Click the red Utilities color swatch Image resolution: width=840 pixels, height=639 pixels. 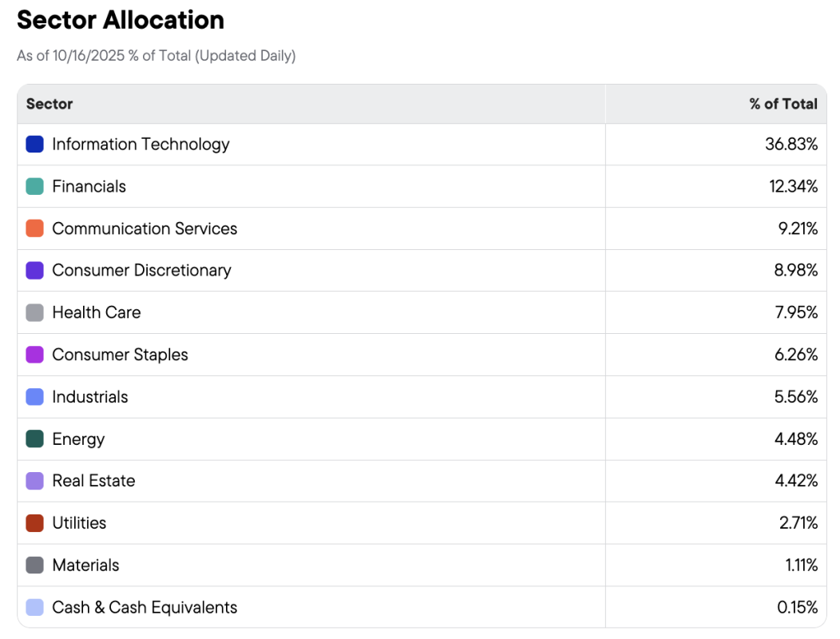coord(34,523)
